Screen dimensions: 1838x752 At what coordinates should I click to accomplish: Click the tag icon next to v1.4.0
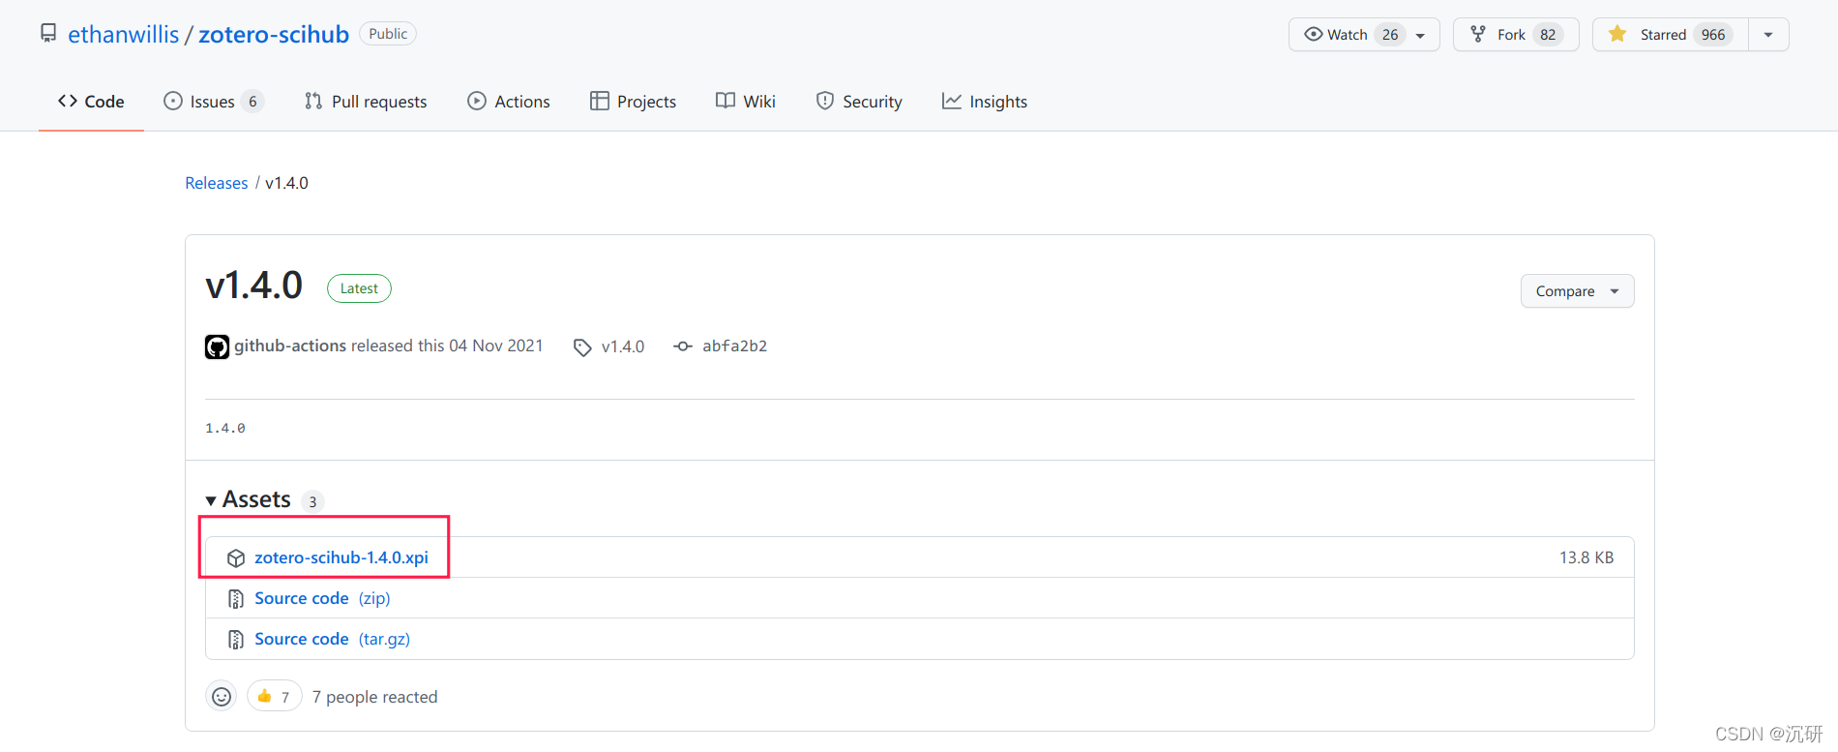click(582, 347)
